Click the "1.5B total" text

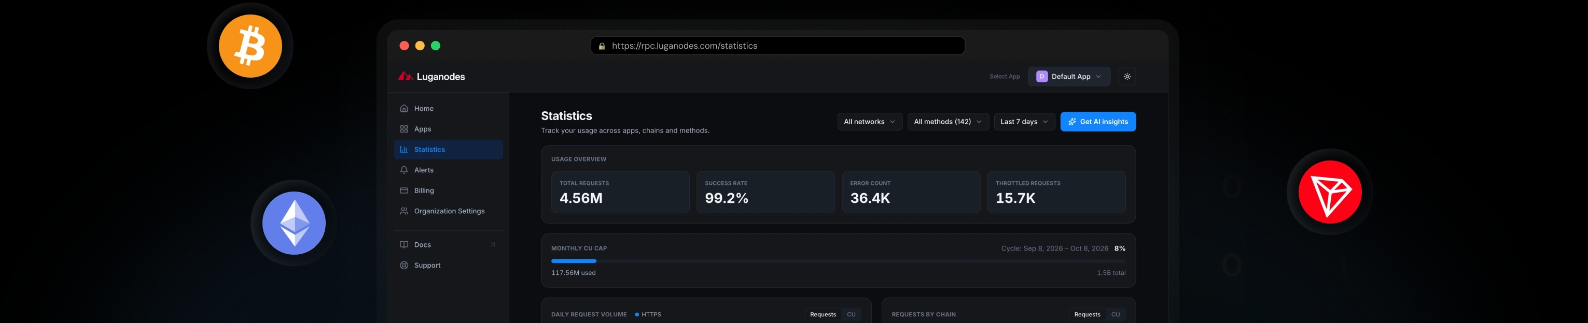click(1111, 273)
